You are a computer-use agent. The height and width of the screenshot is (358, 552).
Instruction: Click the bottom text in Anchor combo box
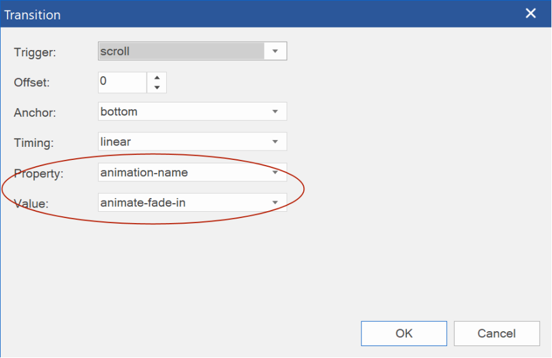coord(119,111)
